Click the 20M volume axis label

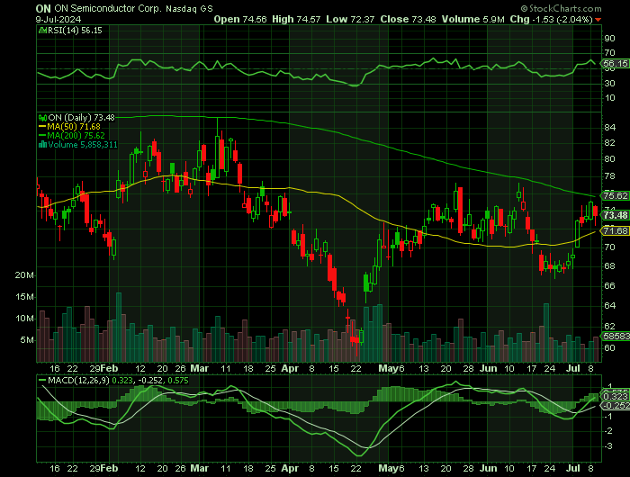click(24, 275)
